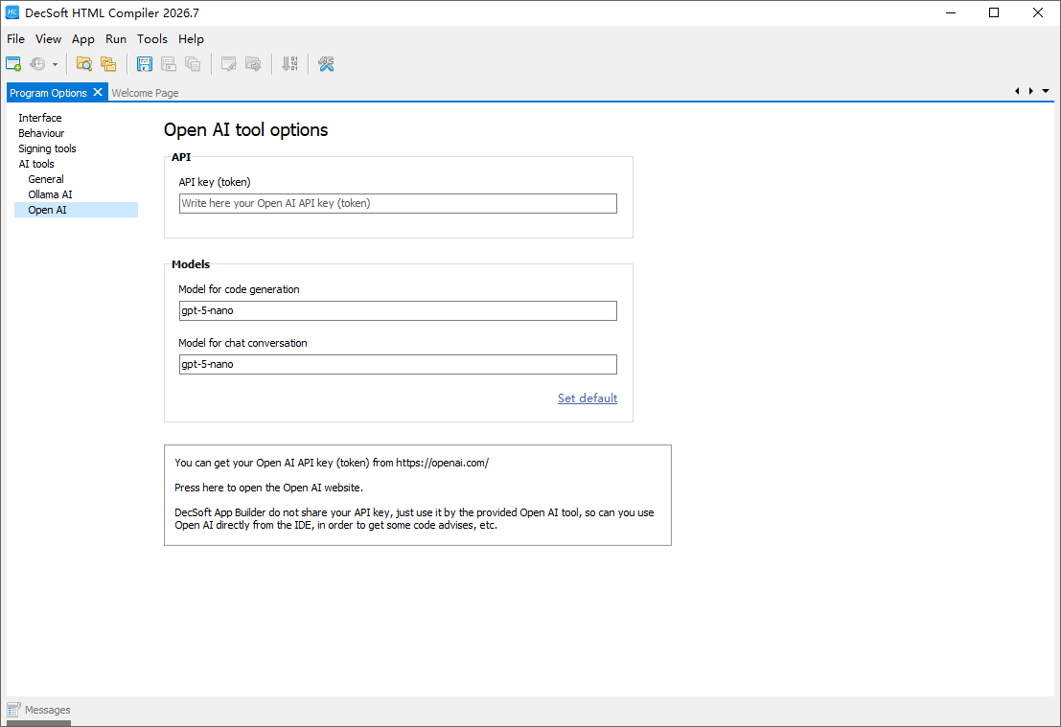Open the App menu
Viewport: 1061px width, 727px height.
coord(83,39)
